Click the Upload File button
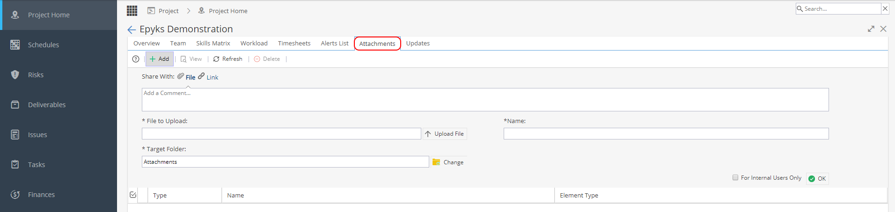895x212 pixels. click(x=445, y=134)
